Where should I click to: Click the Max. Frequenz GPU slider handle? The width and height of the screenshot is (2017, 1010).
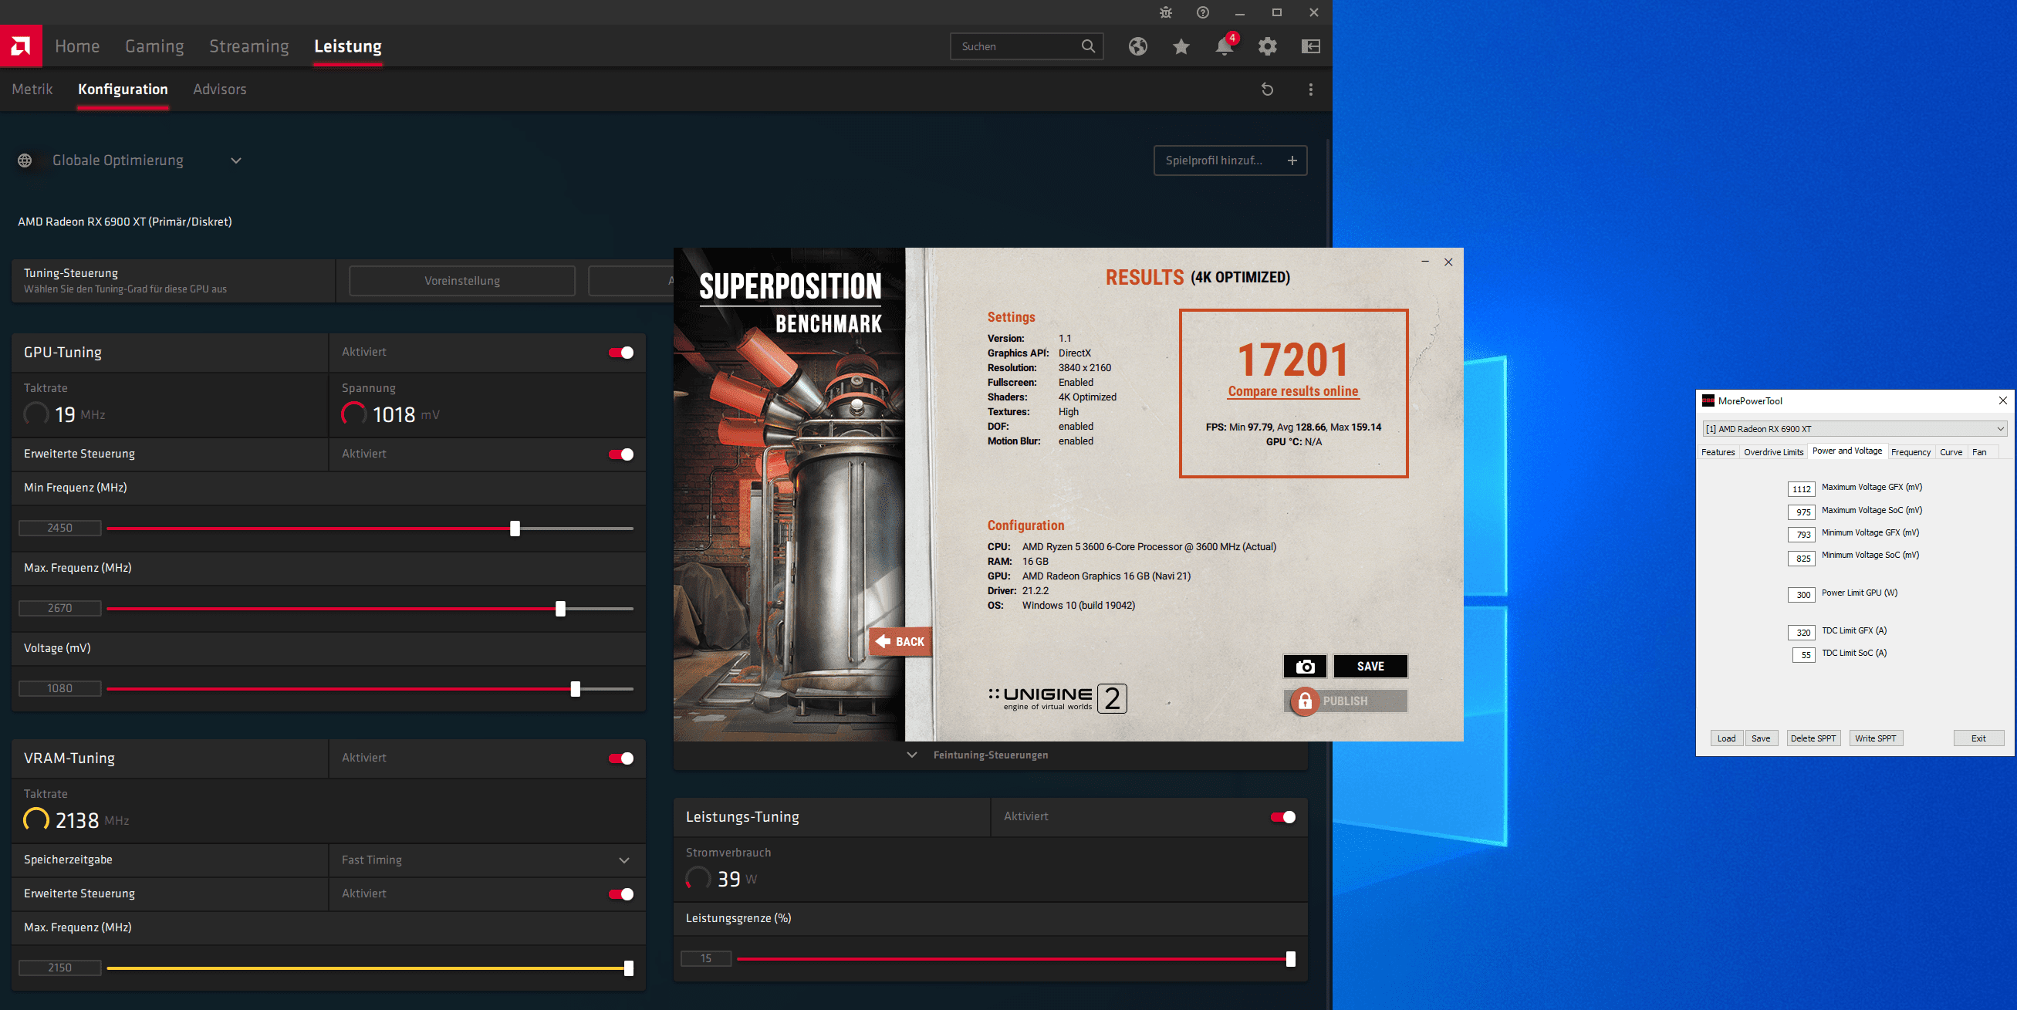pos(560,608)
